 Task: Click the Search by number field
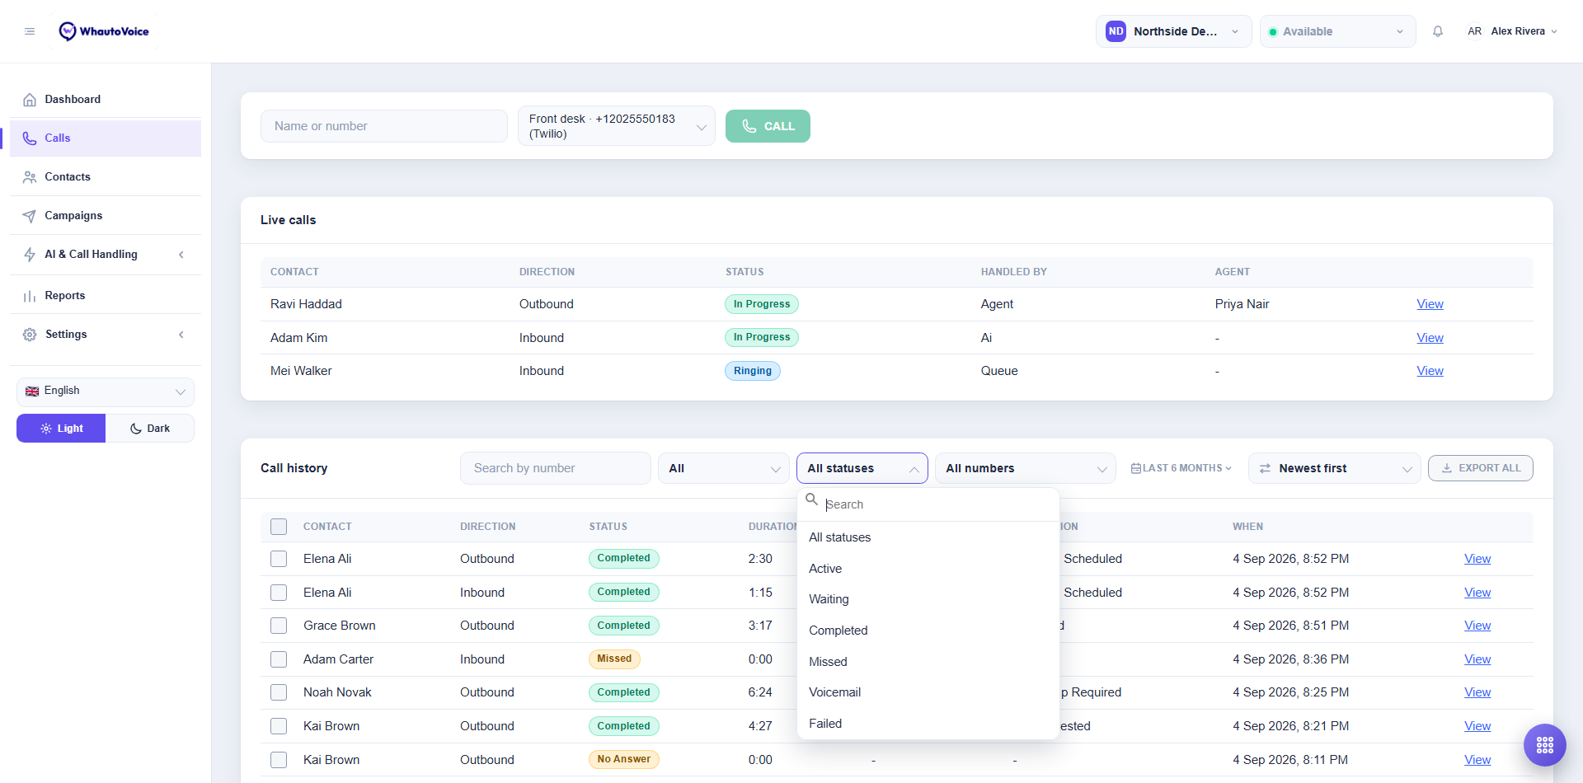click(x=556, y=468)
